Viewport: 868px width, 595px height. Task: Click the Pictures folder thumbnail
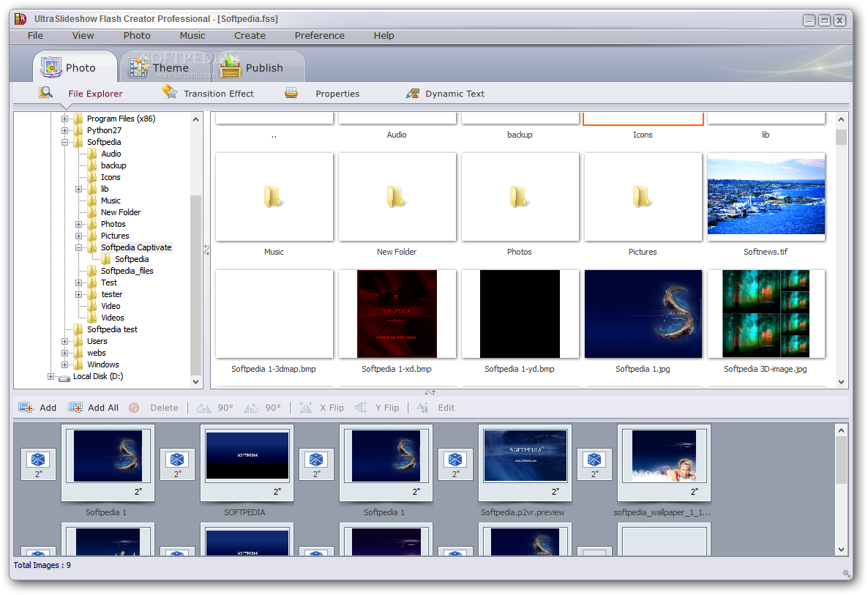[x=643, y=196]
